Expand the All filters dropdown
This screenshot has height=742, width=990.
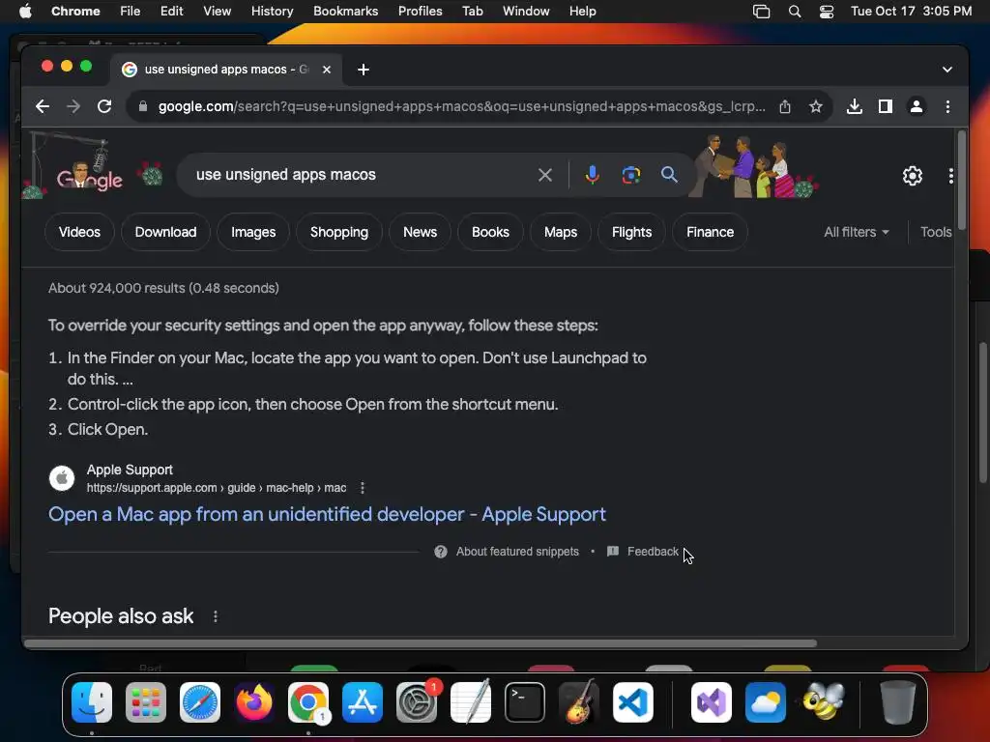tap(857, 232)
